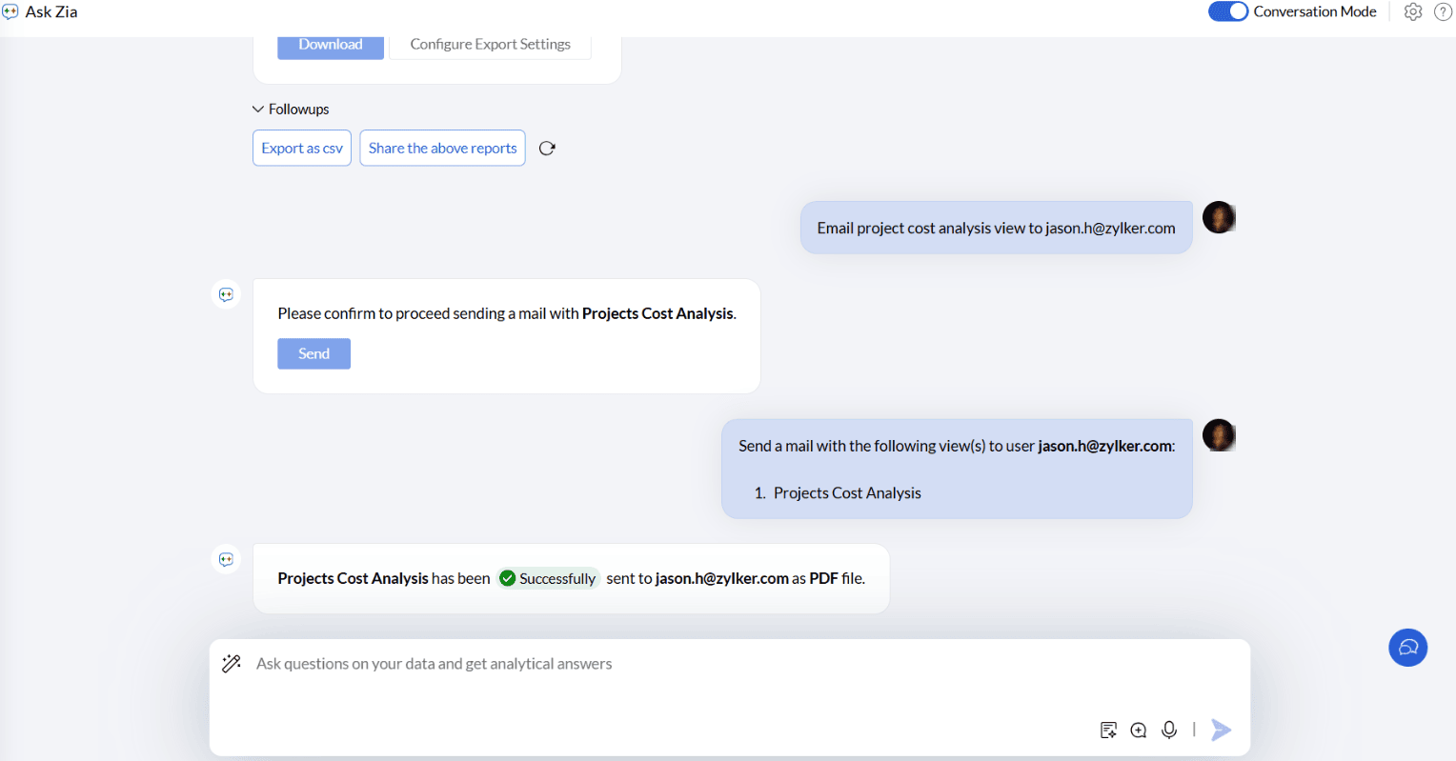Open the help question mark icon

(1443, 11)
